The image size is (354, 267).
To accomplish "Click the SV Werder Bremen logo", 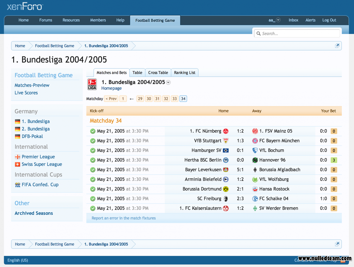I will (255, 208).
